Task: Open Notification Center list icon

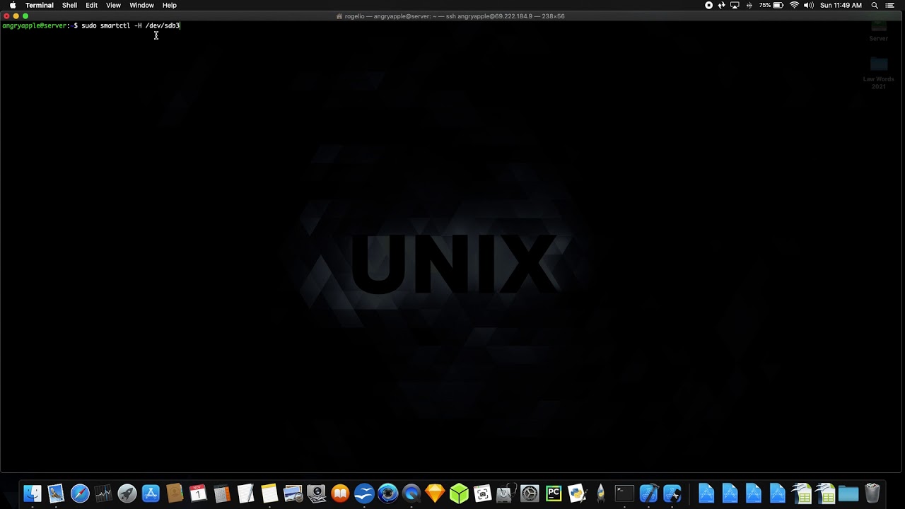Action: point(890,5)
